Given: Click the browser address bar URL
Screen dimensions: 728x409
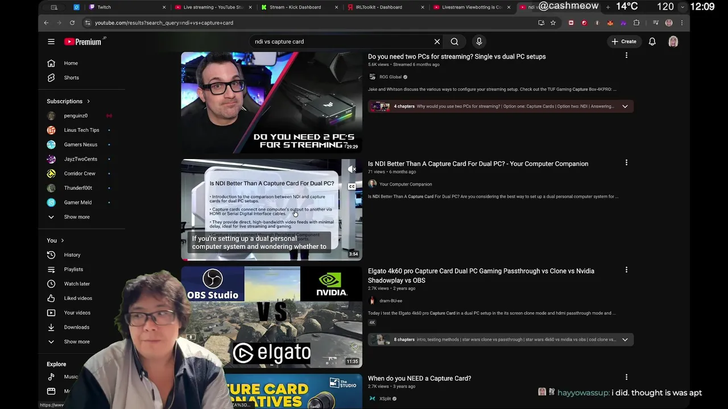Looking at the screenshot, I should 164,23.
